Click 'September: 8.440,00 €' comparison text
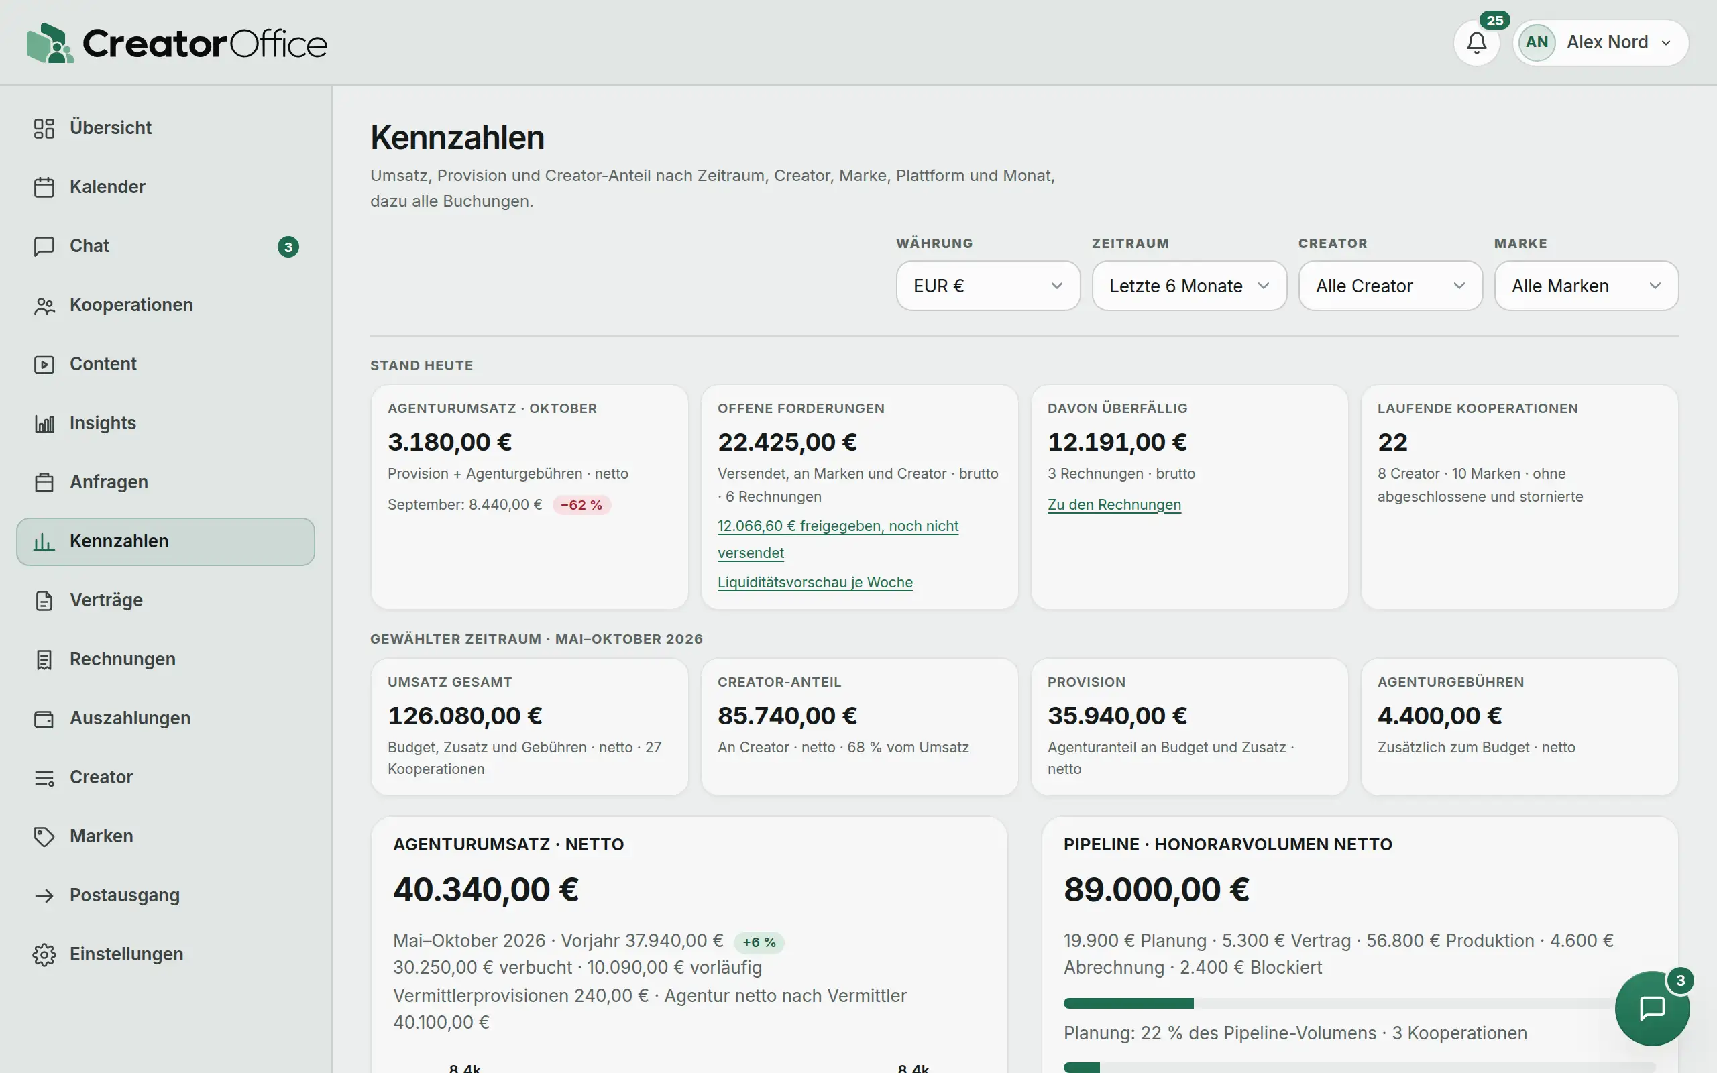Screen dimensions: 1717x1073 tap(465, 504)
